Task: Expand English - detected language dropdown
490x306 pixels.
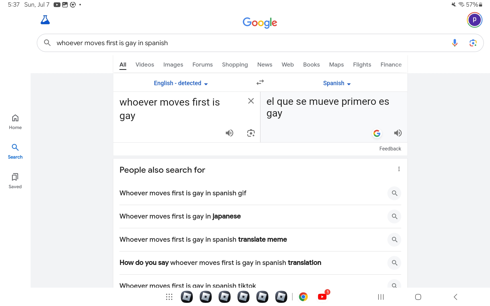Action: tap(181, 83)
